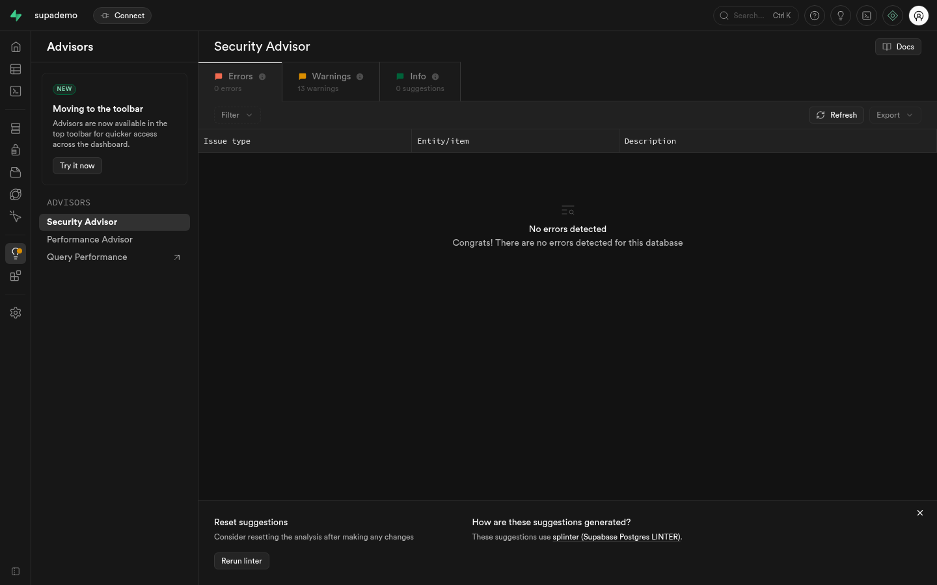The height and width of the screenshot is (585, 937).
Task: Select Security Advisor in sidebar
Action: [115, 222]
